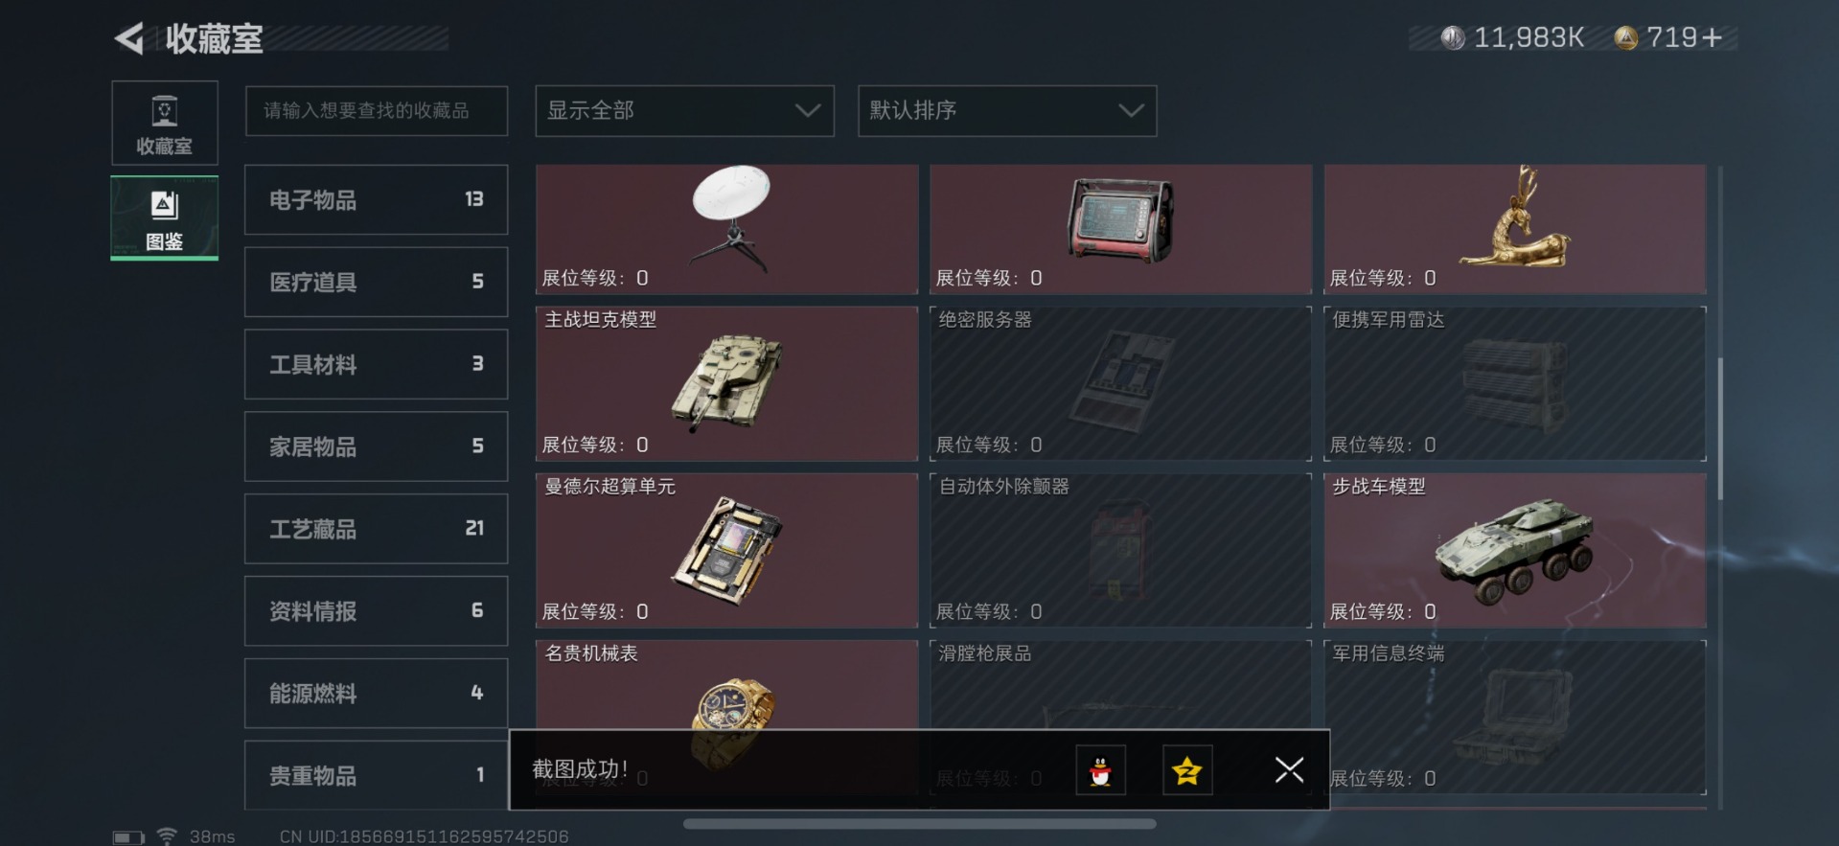1839x846 pixels.
Task: Dismiss the 截图成功 notification
Action: point(1289,769)
